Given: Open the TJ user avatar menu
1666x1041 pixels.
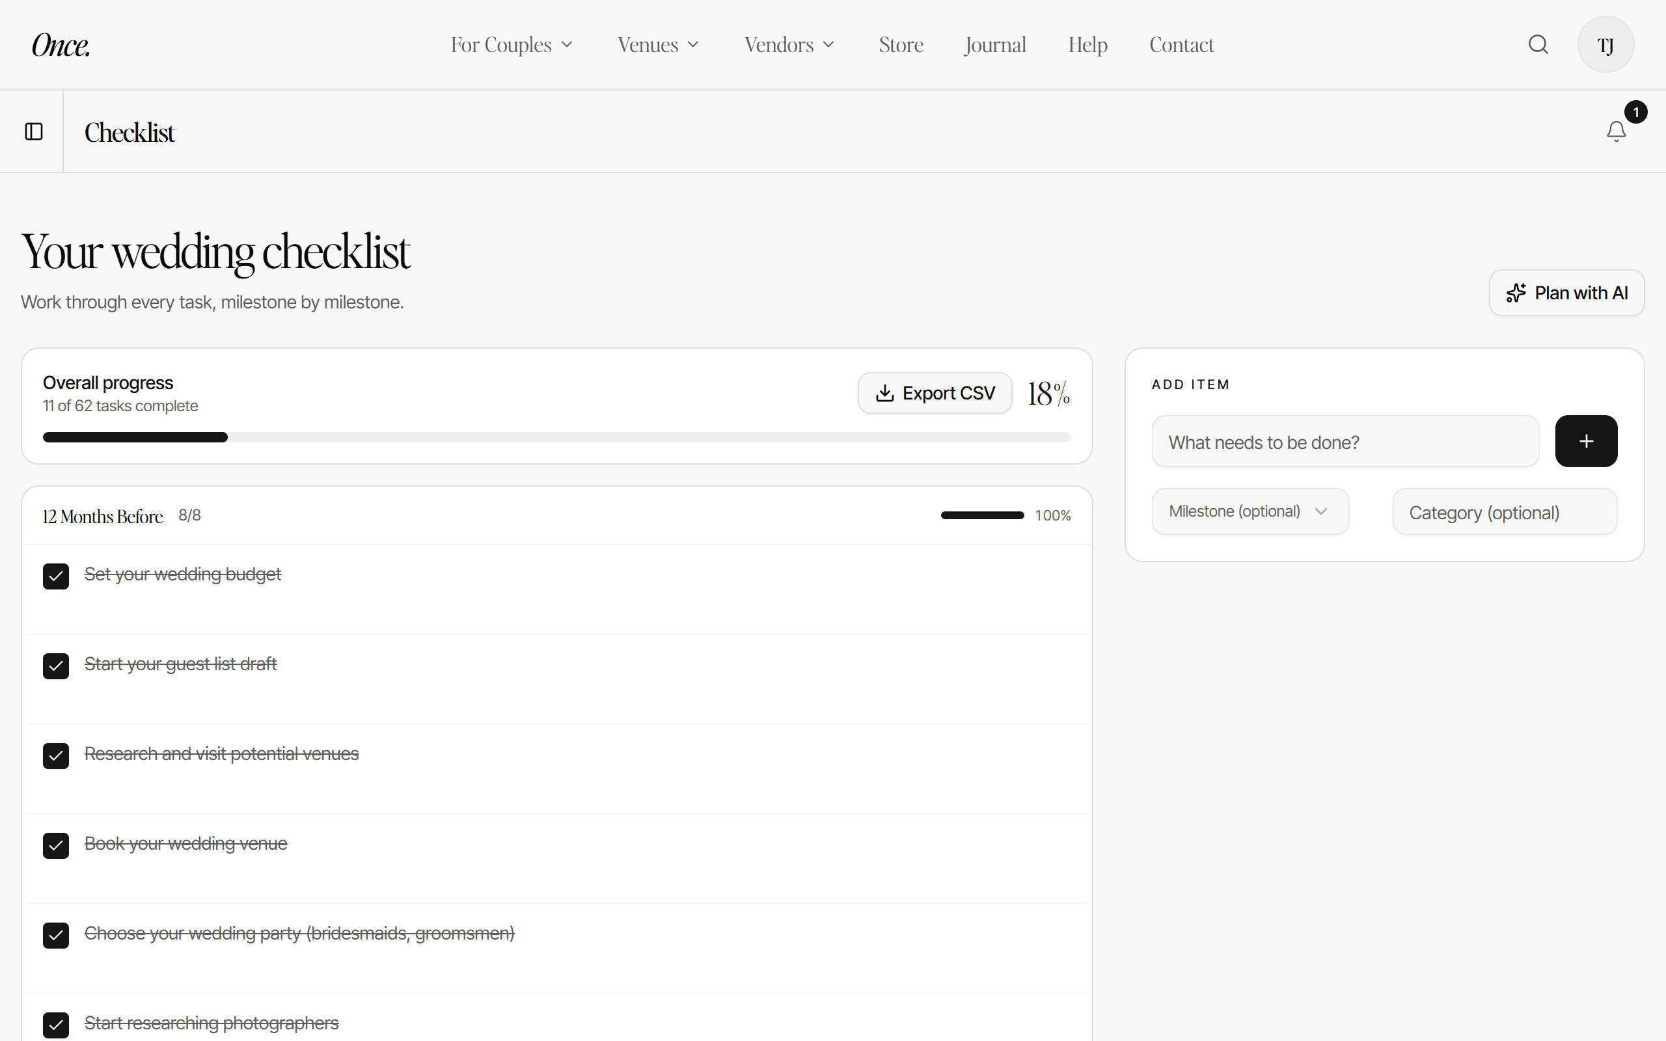Looking at the screenshot, I should click(1605, 45).
